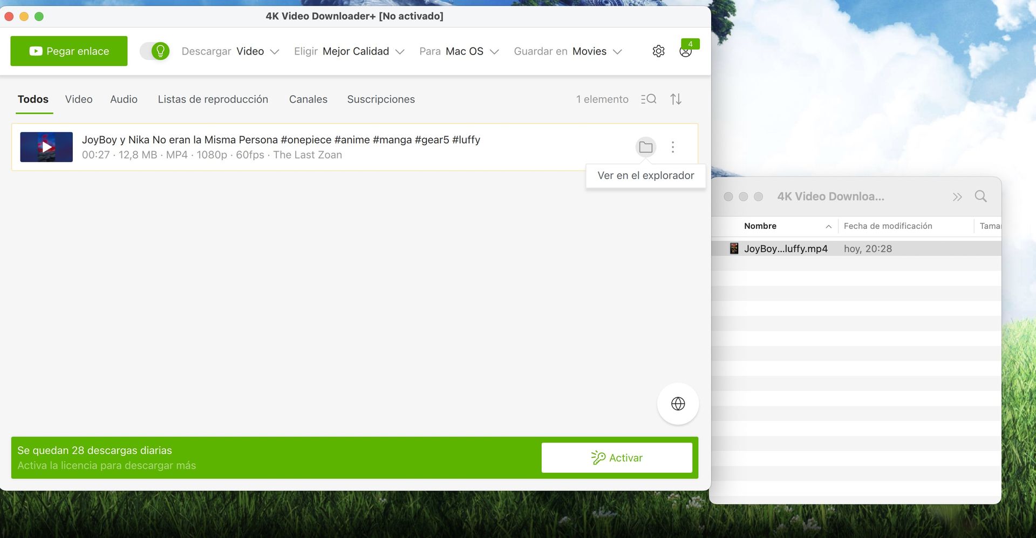Click the Pegar enlace button
Image resolution: width=1036 pixels, height=538 pixels.
(x=69, y=51)
